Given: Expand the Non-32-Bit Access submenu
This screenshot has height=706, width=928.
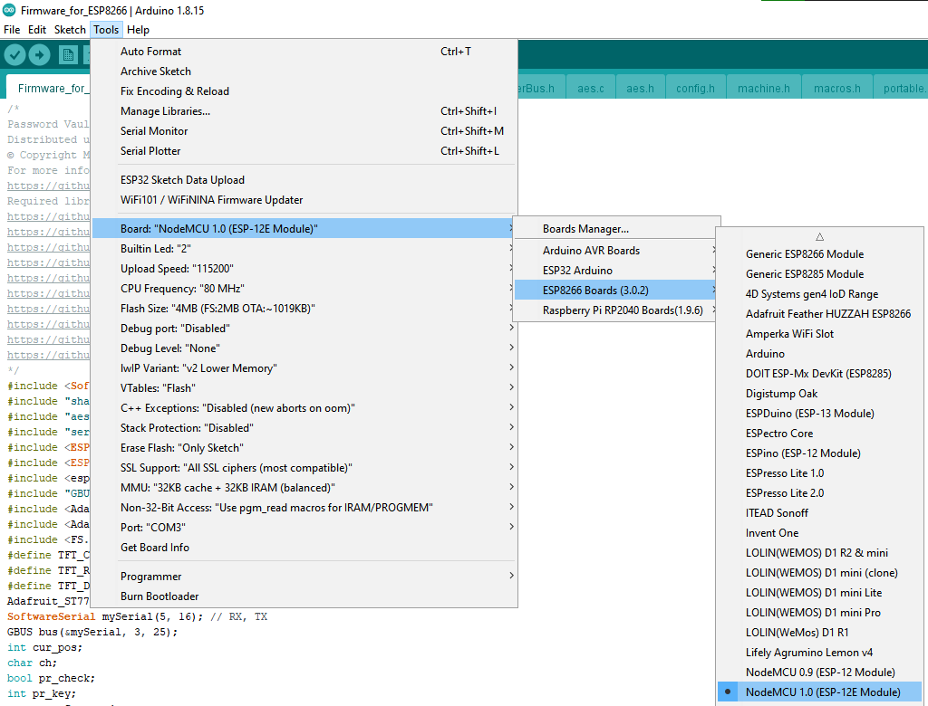Looking at the screenshot, I should pos(304,508).
